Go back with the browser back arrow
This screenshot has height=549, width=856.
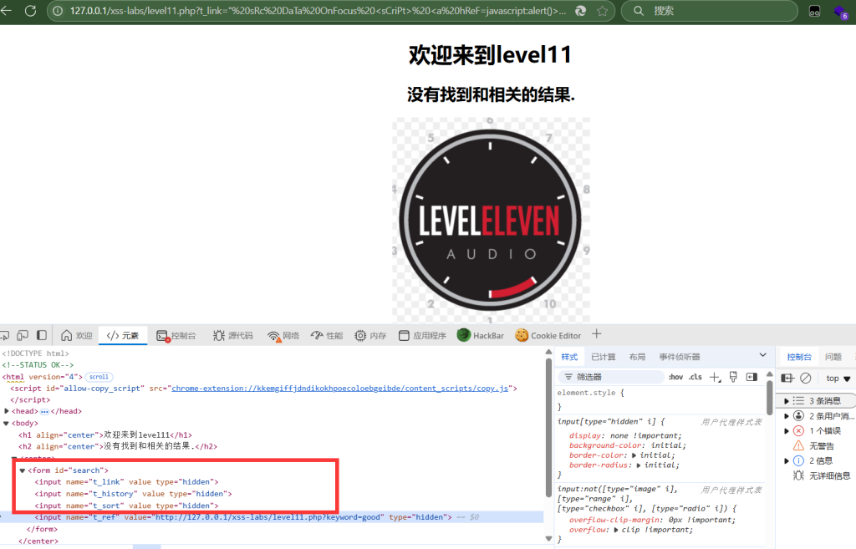point(6,10)
